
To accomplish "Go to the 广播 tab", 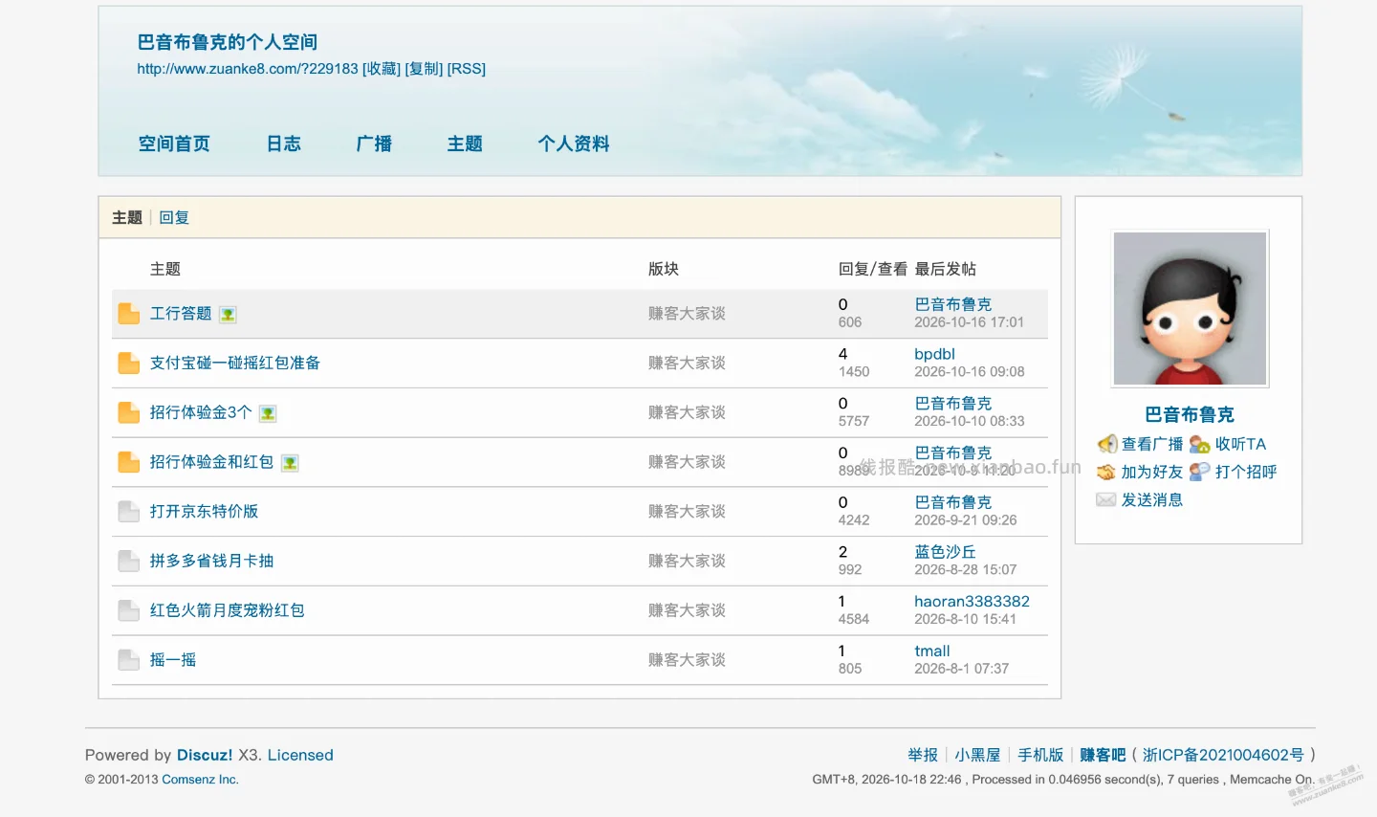I will click(x=374, y=144).
